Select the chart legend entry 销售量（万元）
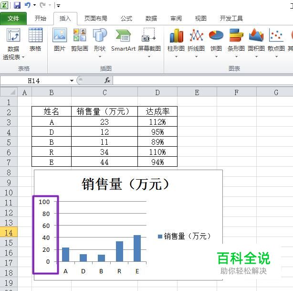293x291 pixels. coord(187,237)
